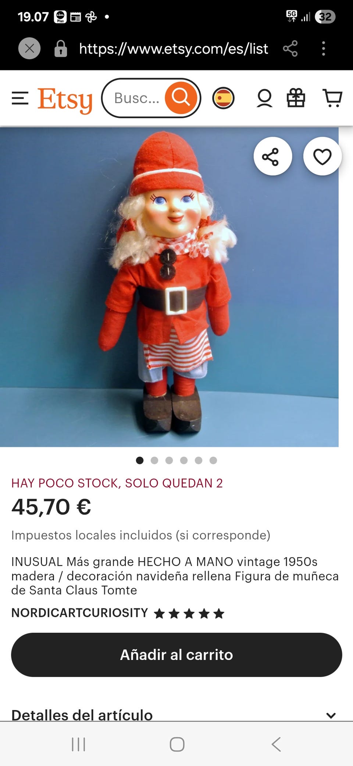353x766 pixels.
Task: Open the gift registry icon
Action: coord(296,98)
